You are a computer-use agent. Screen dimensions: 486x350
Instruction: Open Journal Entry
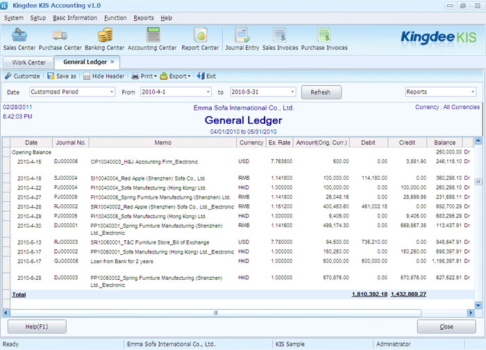(x=242, y=40)
